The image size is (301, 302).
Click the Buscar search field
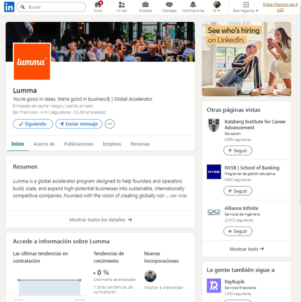point(51,7)
